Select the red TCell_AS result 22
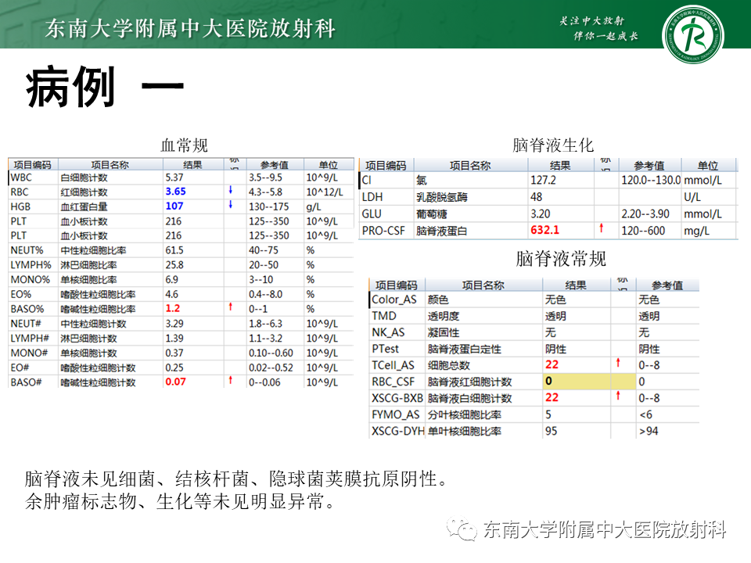This screenshot has width=751, height=563. point(552,365)
